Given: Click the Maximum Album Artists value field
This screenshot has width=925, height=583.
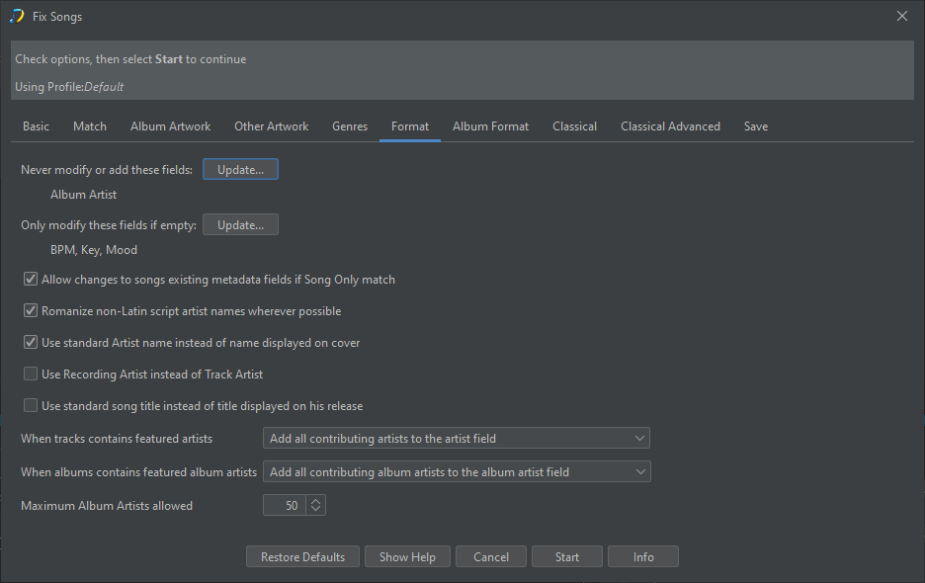Looking at the screenshot, I should (x=285, y=506).
